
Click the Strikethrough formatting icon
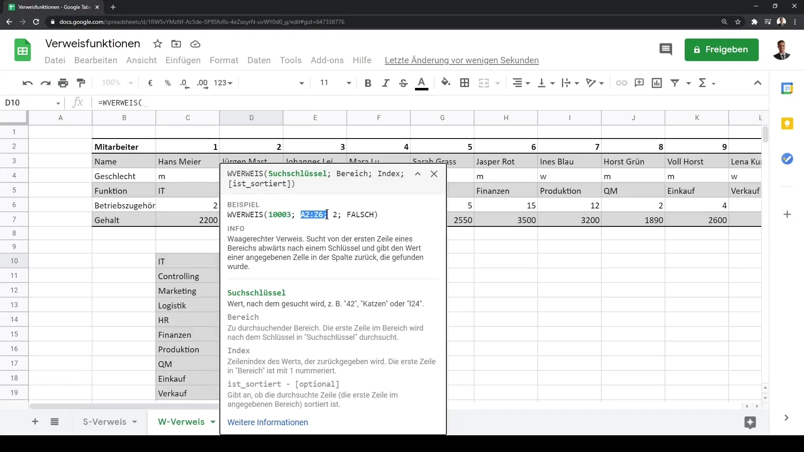point(404,83)
